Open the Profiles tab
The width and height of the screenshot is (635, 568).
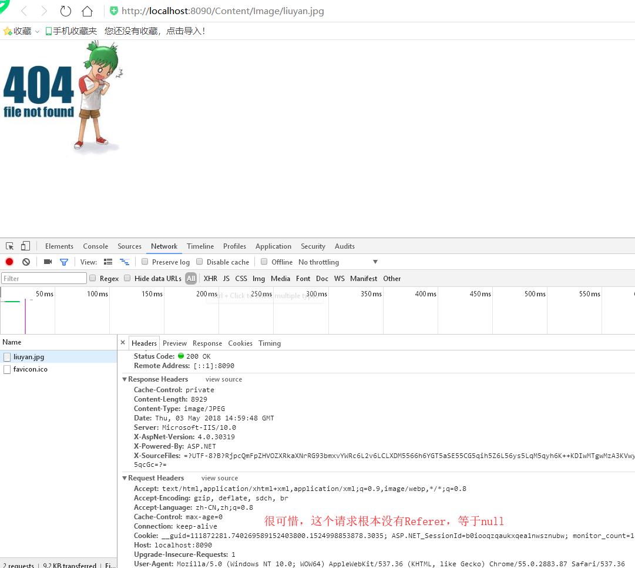point(234,246)
